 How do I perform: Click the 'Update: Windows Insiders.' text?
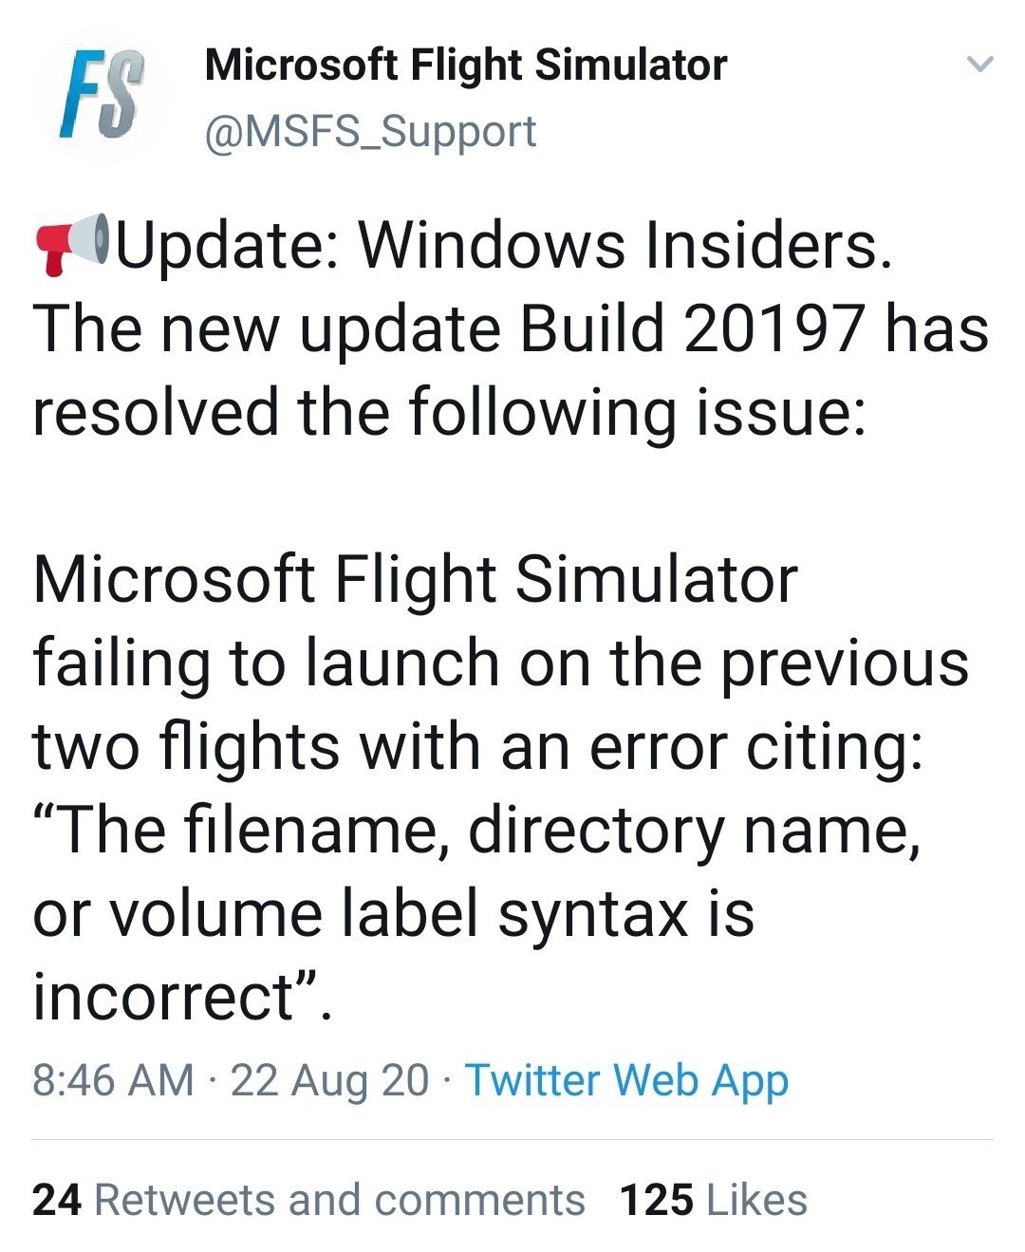tap(503, 245)
